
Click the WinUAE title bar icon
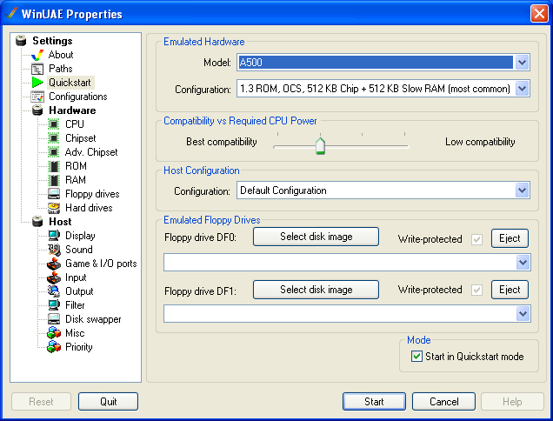(11, 14)
